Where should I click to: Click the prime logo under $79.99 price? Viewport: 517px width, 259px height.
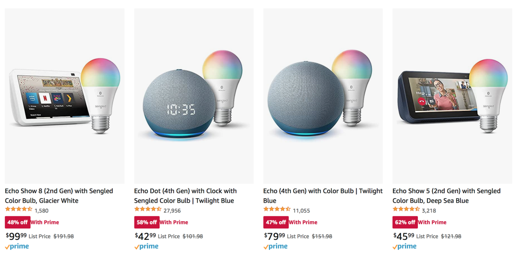(276, 247)
